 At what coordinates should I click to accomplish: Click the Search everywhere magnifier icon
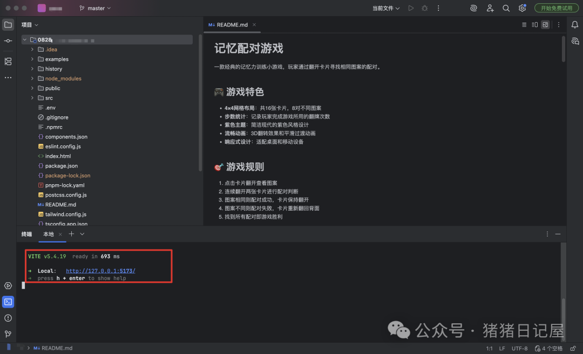click(x=506, y=8)
